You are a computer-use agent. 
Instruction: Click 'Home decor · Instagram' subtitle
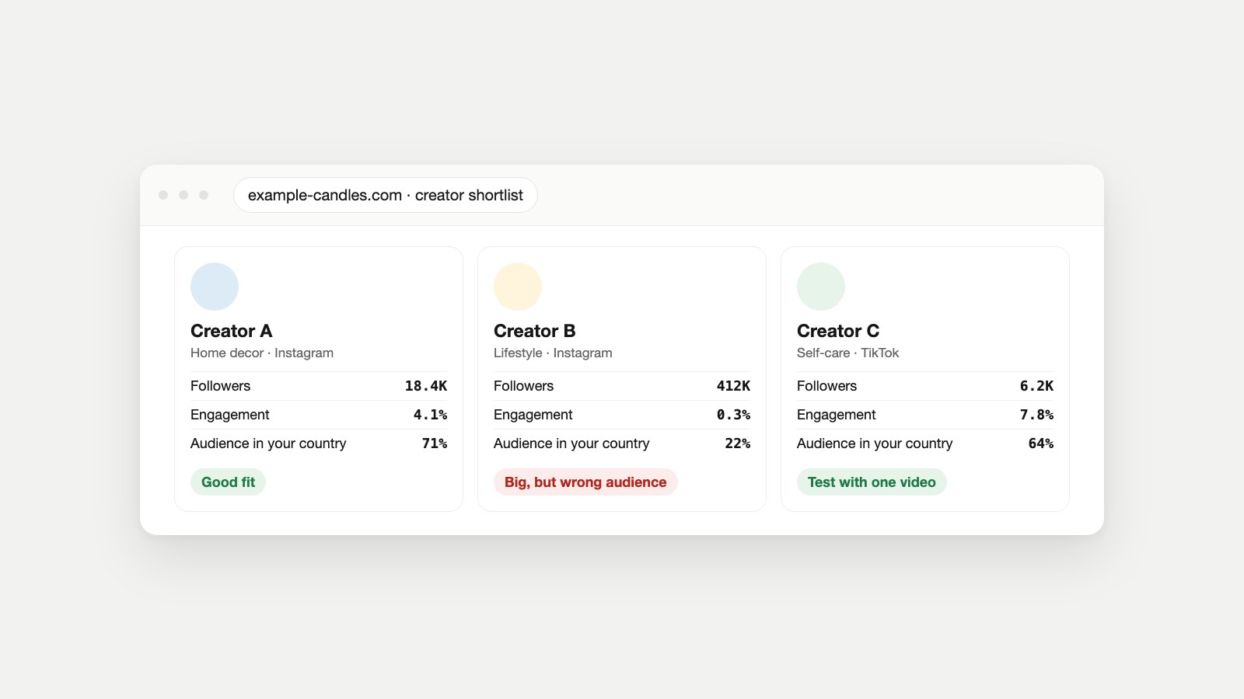tap(262, 353)
